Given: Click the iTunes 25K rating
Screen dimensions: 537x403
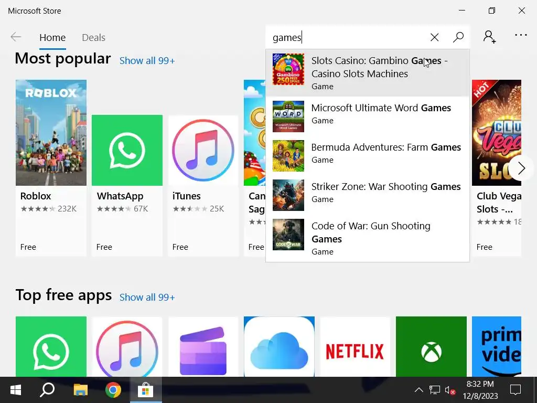Looking at the screenshot, I should tap(198, 209).
